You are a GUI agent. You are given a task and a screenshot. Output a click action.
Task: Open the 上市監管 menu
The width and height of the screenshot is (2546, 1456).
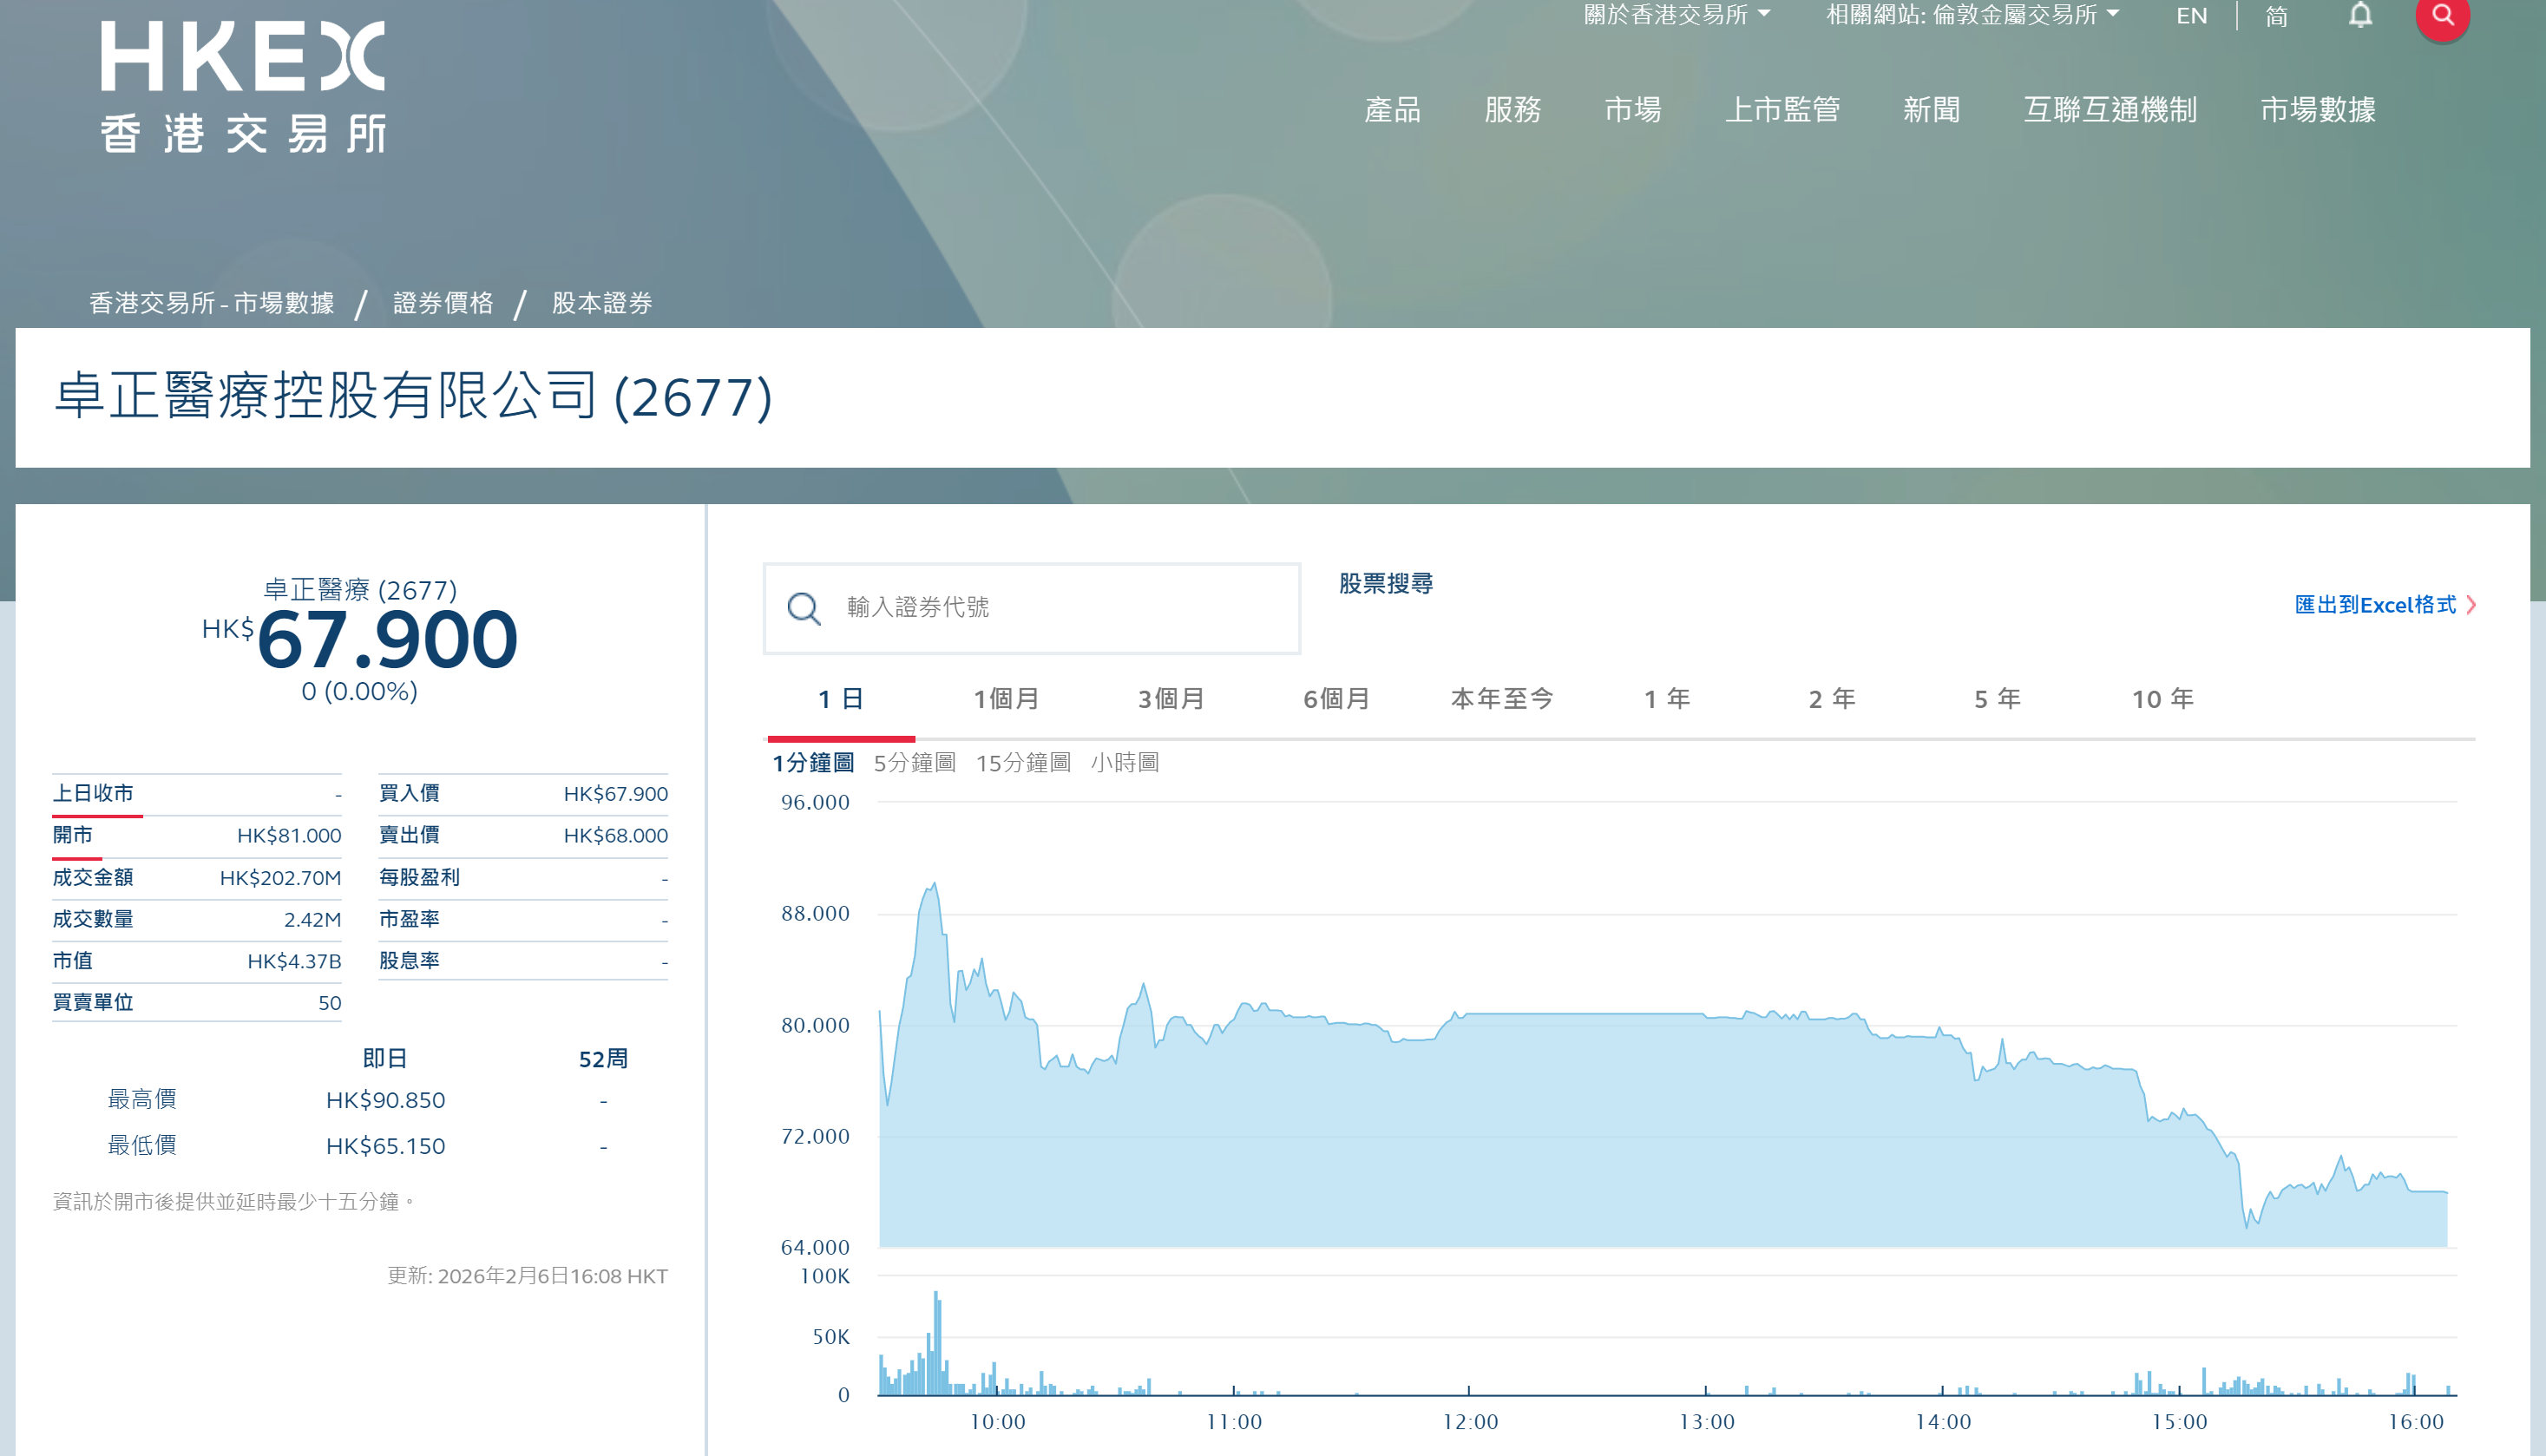(1782, 109)
